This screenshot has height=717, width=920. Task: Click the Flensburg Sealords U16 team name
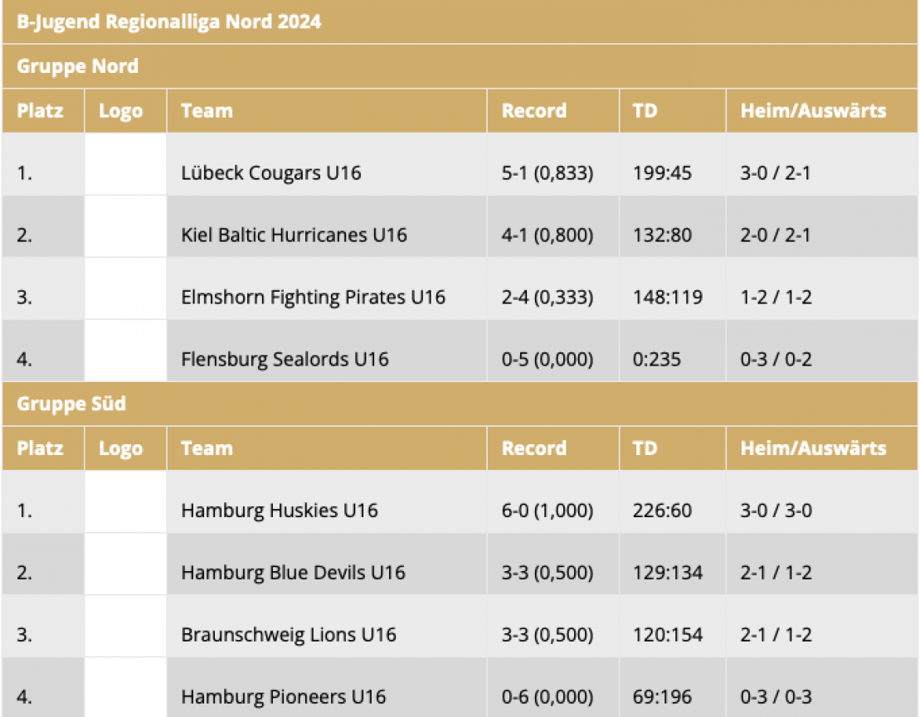pyautogui.click(x=285, y=359)
